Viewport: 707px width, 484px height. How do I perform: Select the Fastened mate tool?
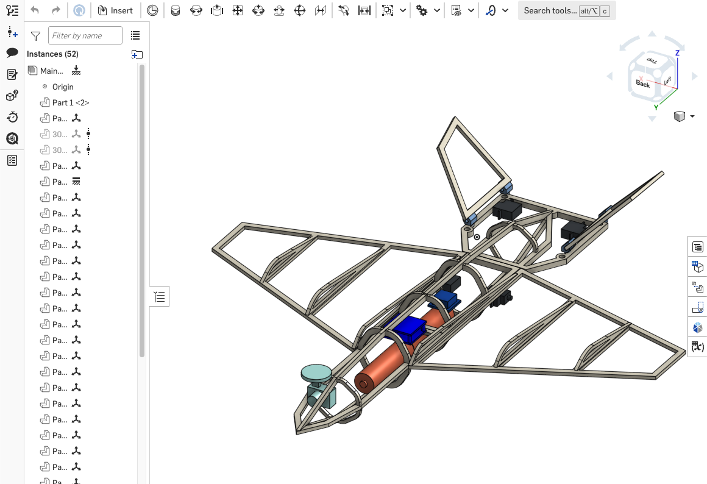176,10
